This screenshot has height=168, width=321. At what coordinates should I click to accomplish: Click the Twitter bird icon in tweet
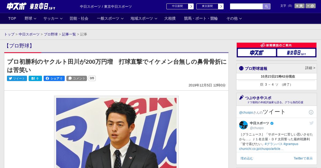pyautogui.click(x=311, y=123)
